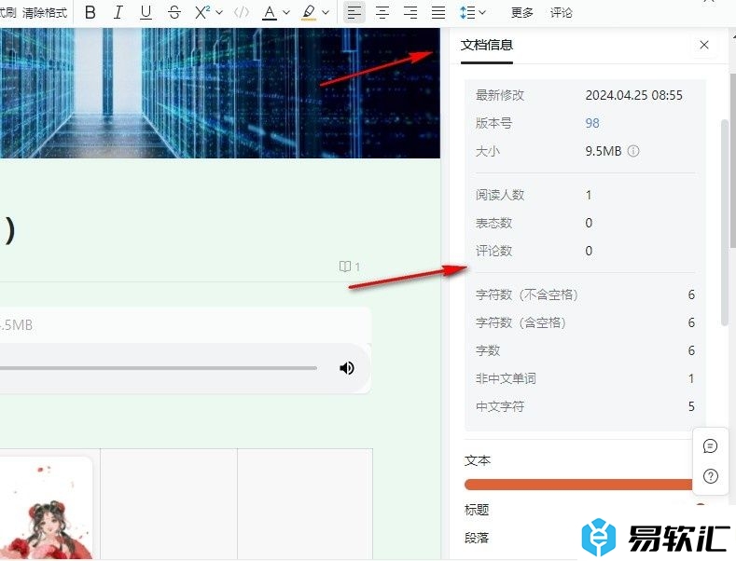Click the 最新修改 date value
736x561 pixels.
(633, 95)
